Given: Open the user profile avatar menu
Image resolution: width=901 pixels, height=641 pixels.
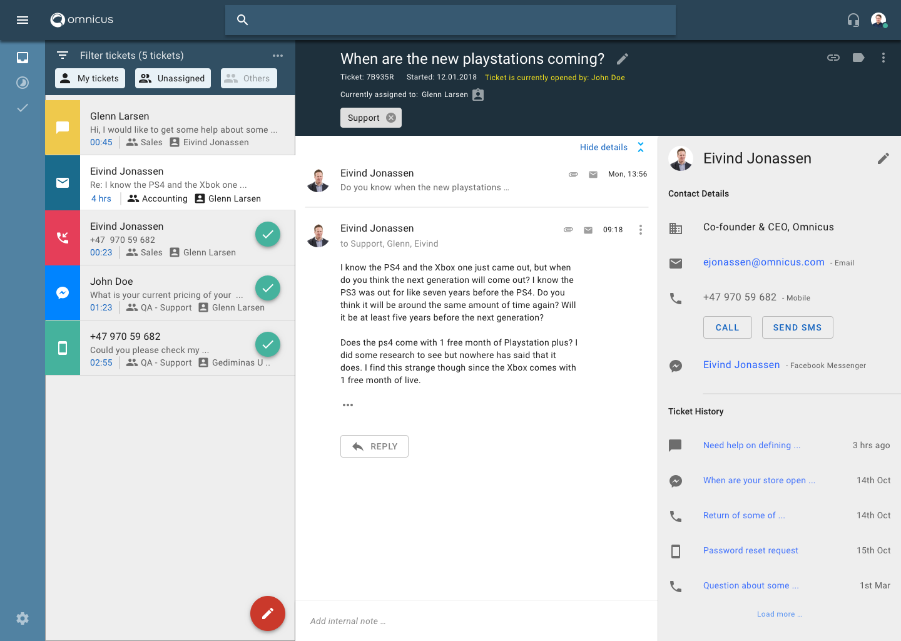Looking at the screenshot, I should tap(878, 20).
